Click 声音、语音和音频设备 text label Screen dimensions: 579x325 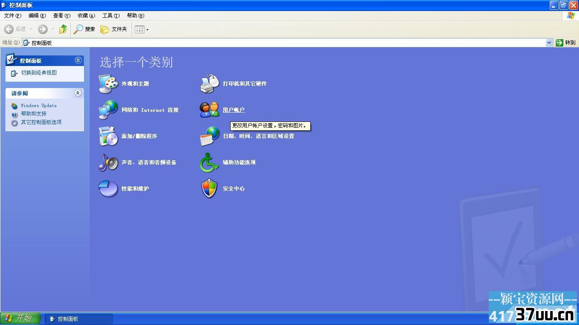149,162
